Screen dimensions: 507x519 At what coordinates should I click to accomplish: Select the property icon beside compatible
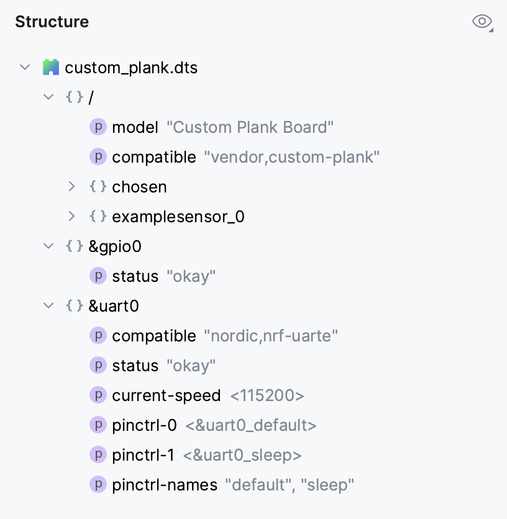(x=98, y=156)
